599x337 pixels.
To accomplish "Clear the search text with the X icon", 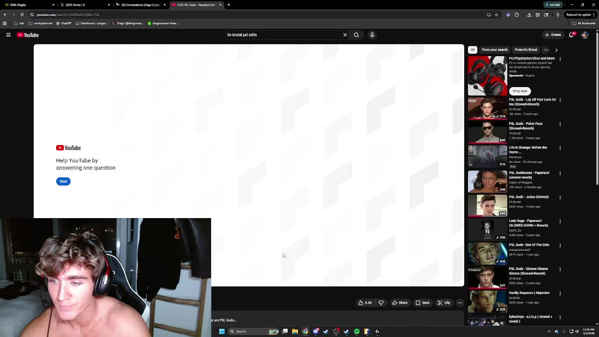I will (345, 35).
